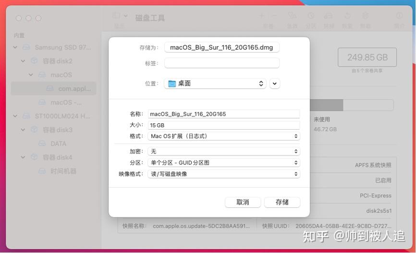Select the ST1000LM024 hard drive icon
This screenshot has width=416, height=253.
pos(26,116)
